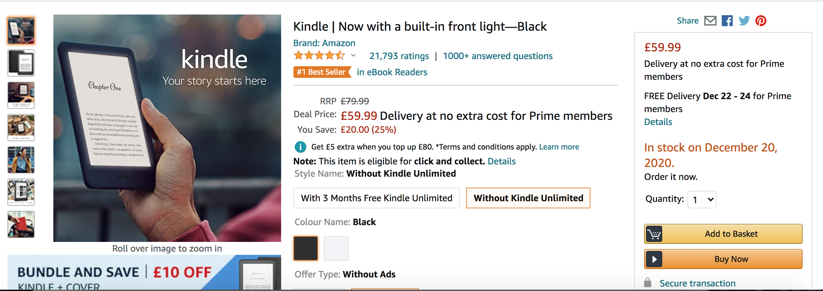Click the Secure transaction padlock icon
Image resolution: width=823 pixels, height=291 pixels.
pyautogui.click(x=648, y=283)
